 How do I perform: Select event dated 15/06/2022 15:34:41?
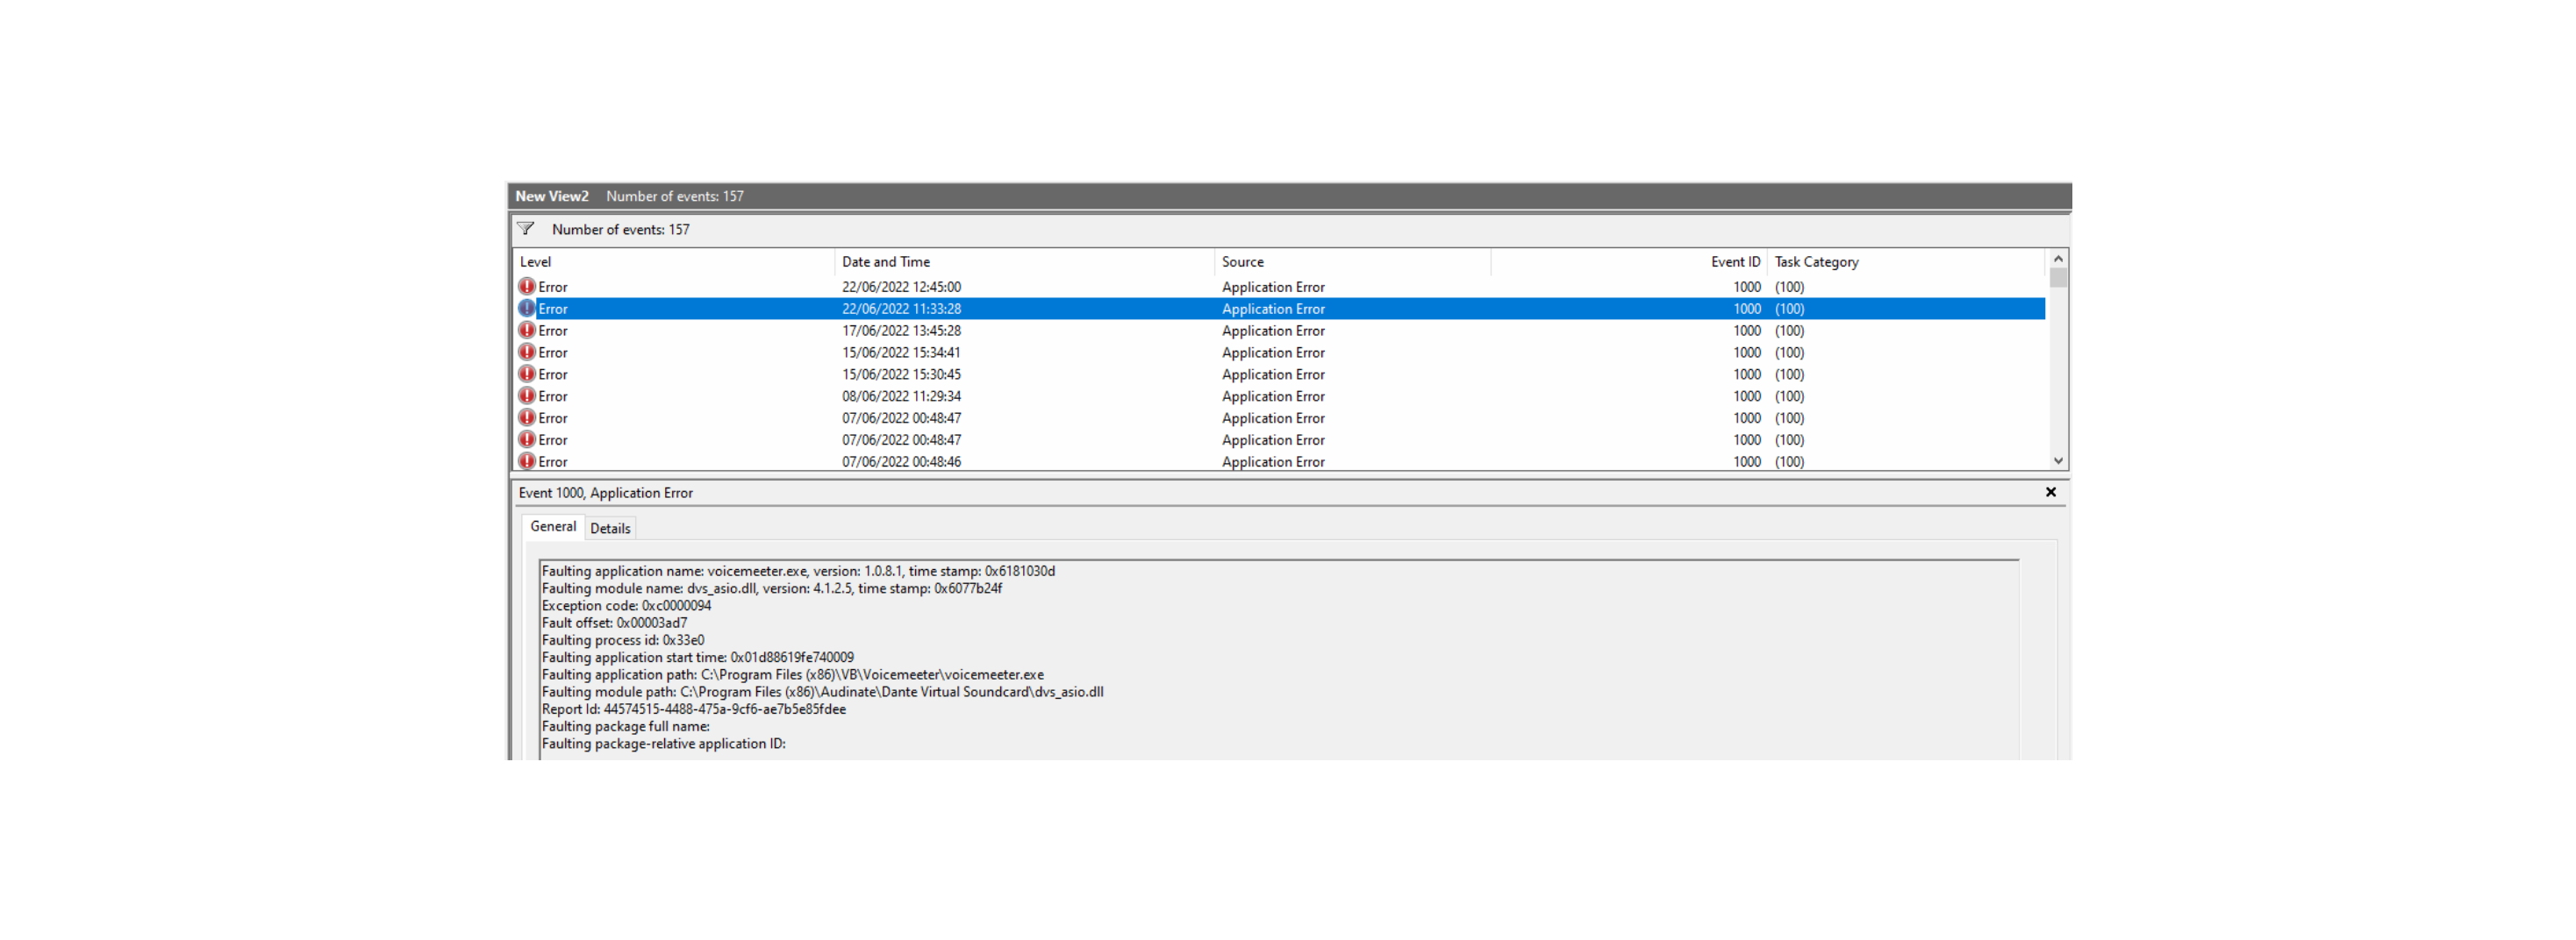click(x=1280, y=352)
